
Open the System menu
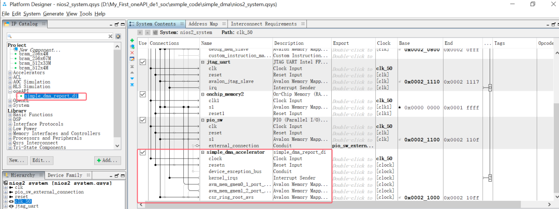point(32,14)
